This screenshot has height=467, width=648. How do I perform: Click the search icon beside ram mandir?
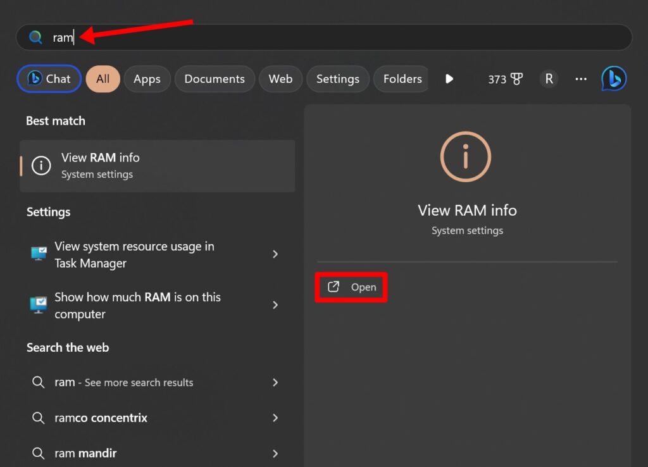click(38, 453)
